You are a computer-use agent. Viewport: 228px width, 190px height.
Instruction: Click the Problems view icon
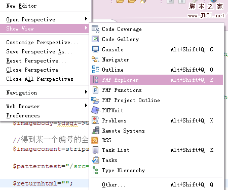click(x=95, y=120)
